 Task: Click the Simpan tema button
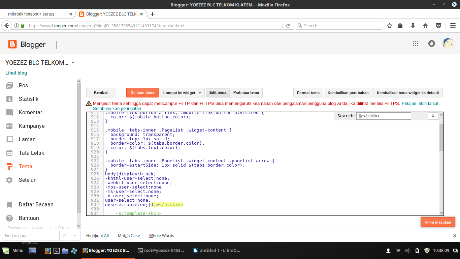tap(142, 92)
